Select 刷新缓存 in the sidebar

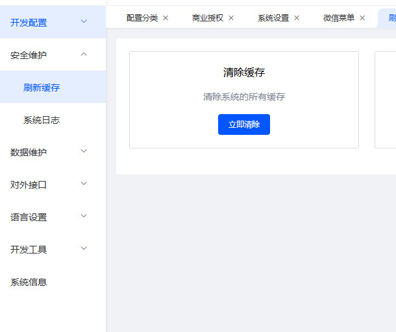point(42,88)
